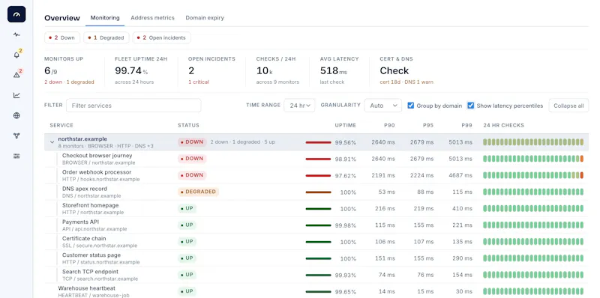
Task: Open the warning triangle alerts icon
Action: (16, 75)
